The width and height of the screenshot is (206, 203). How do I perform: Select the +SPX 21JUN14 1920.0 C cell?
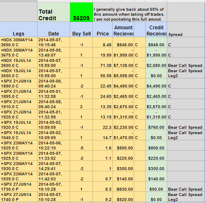[x=19, y=114]
